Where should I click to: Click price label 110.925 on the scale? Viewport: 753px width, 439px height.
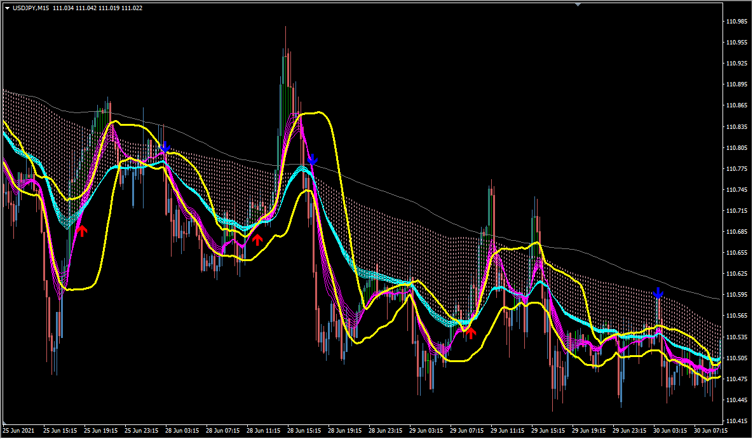pyautogui.click(x=736, y=64)
